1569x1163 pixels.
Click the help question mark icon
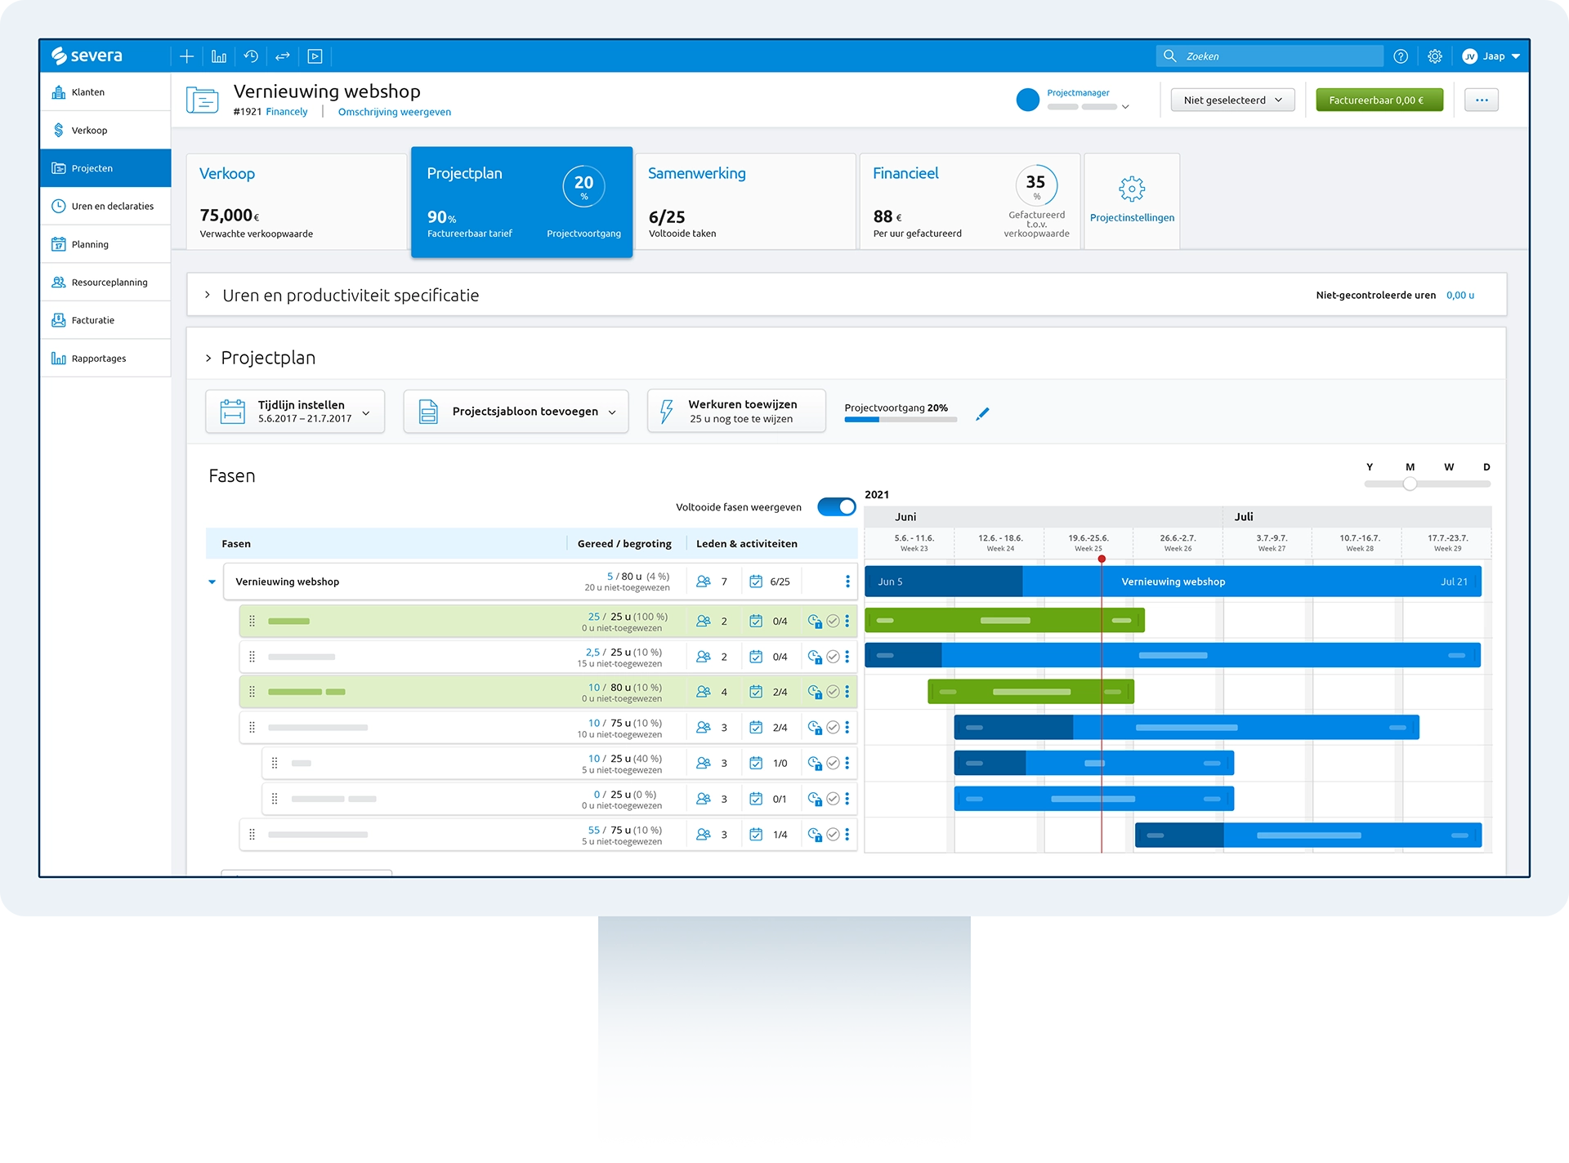tap(1401, 56)
